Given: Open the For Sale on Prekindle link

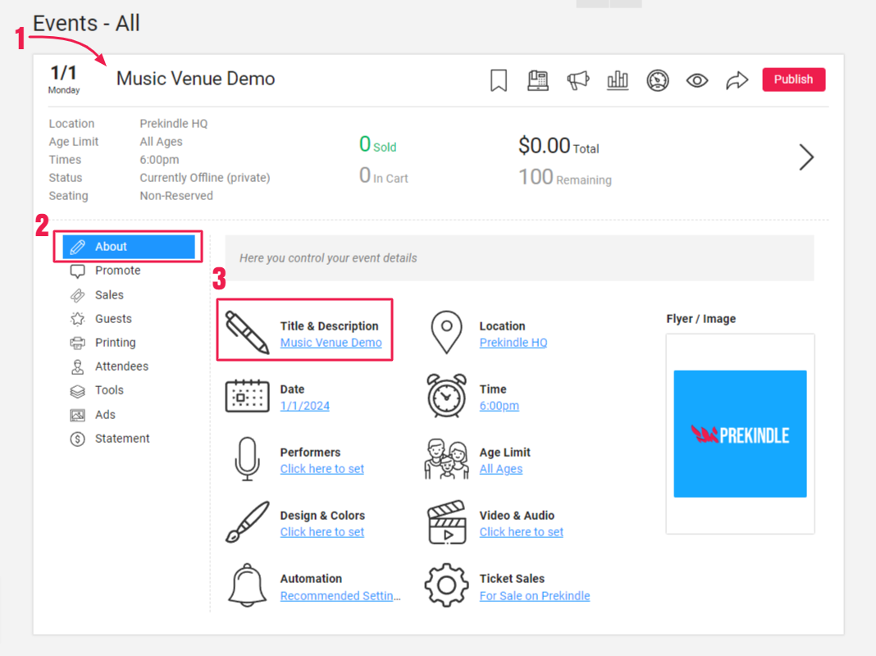Looking at the screenshot, I should point(535,595).
